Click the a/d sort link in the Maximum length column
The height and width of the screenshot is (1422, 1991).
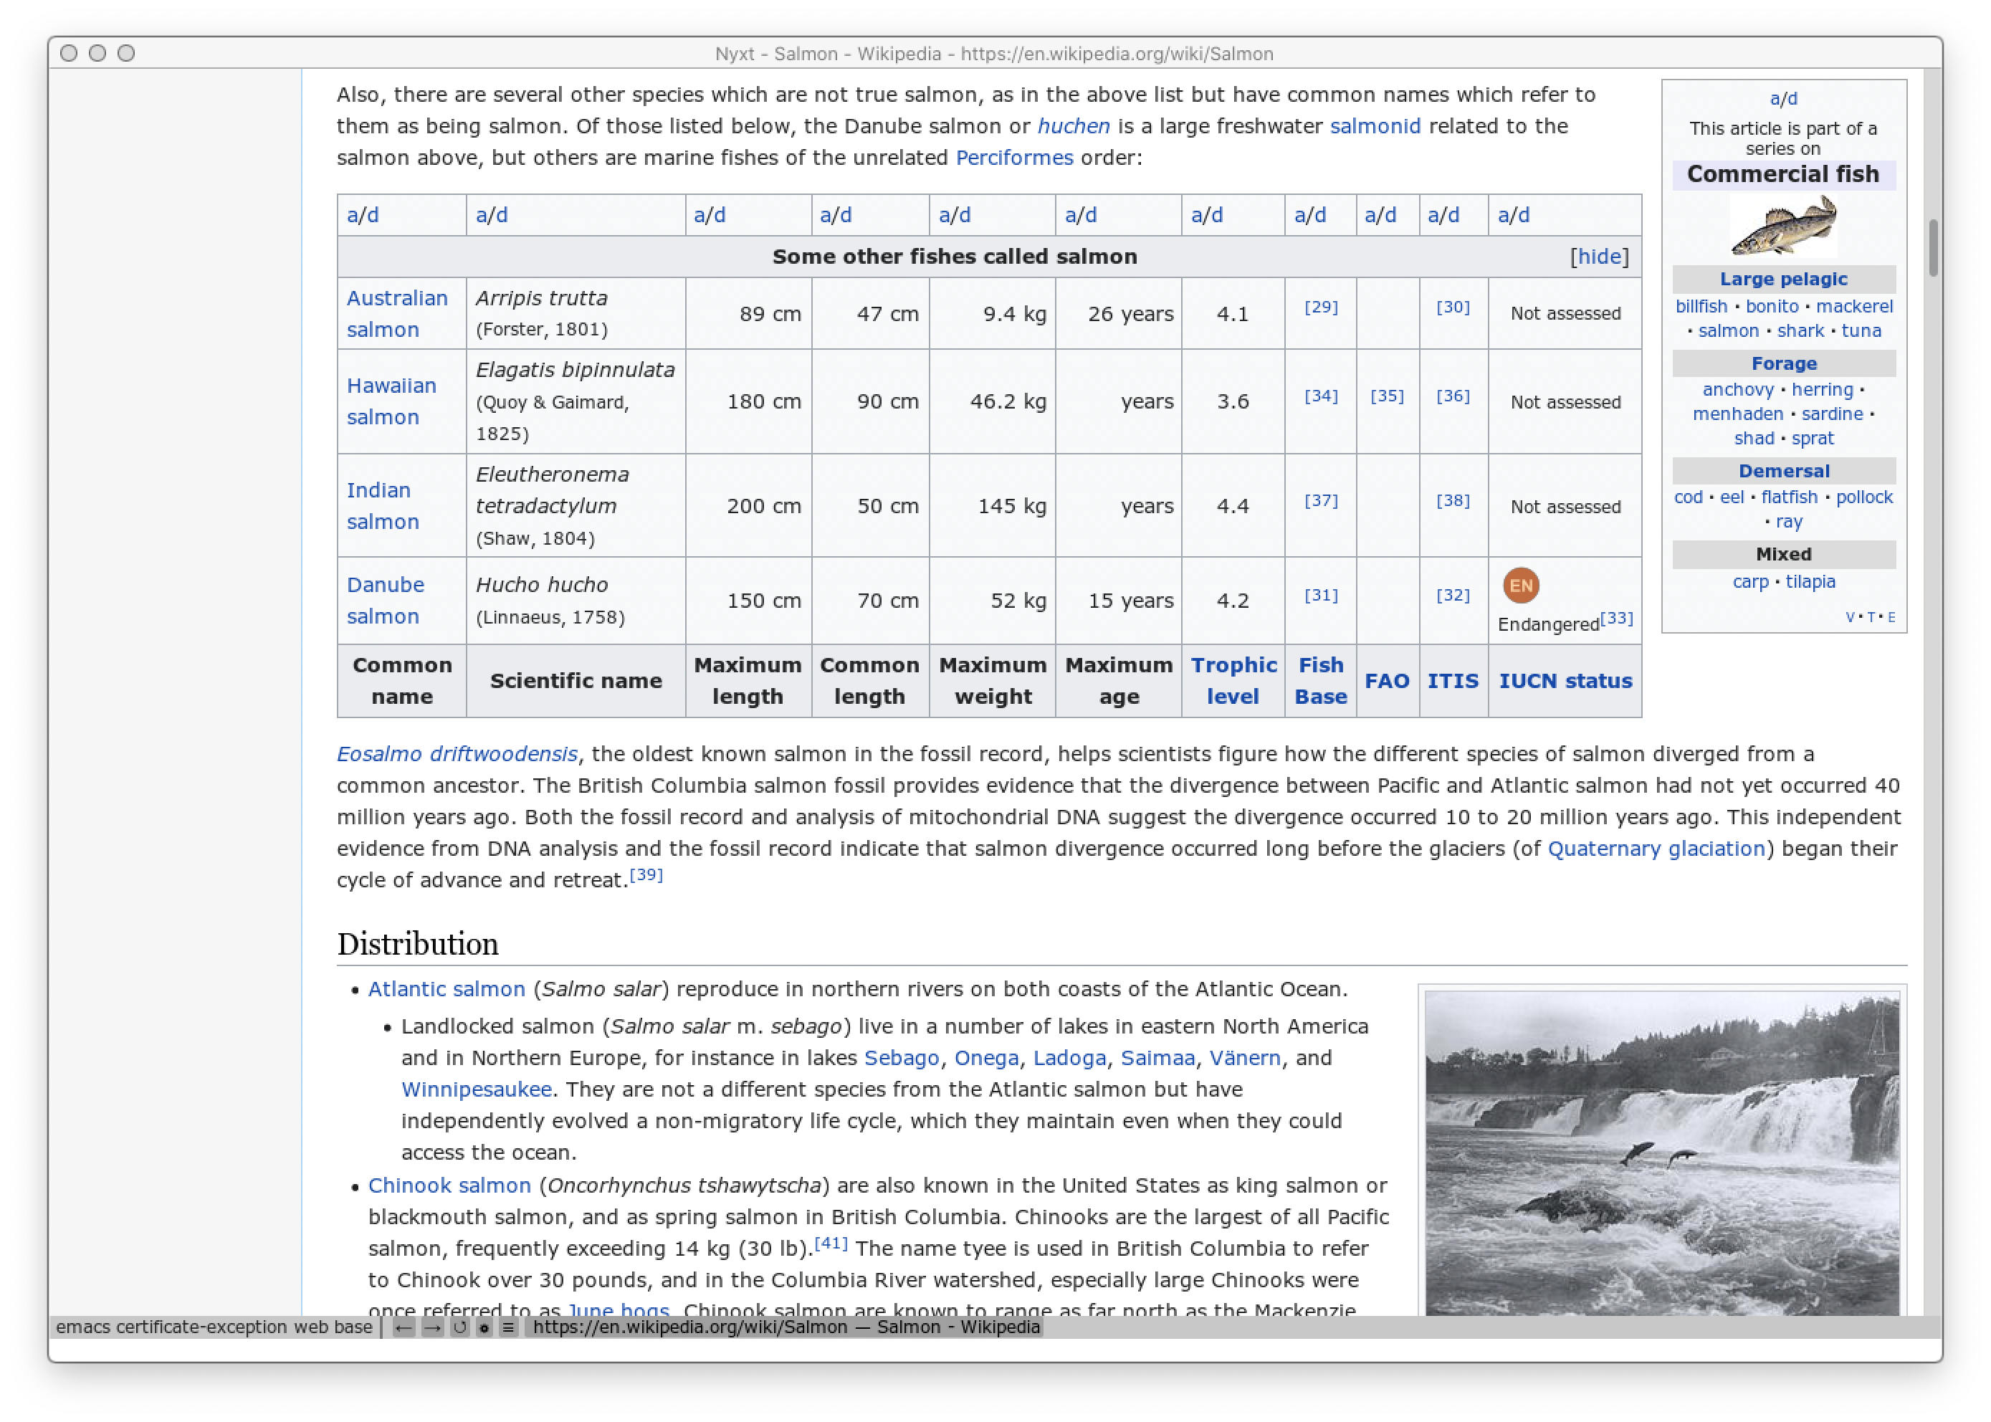click(710, 216)
